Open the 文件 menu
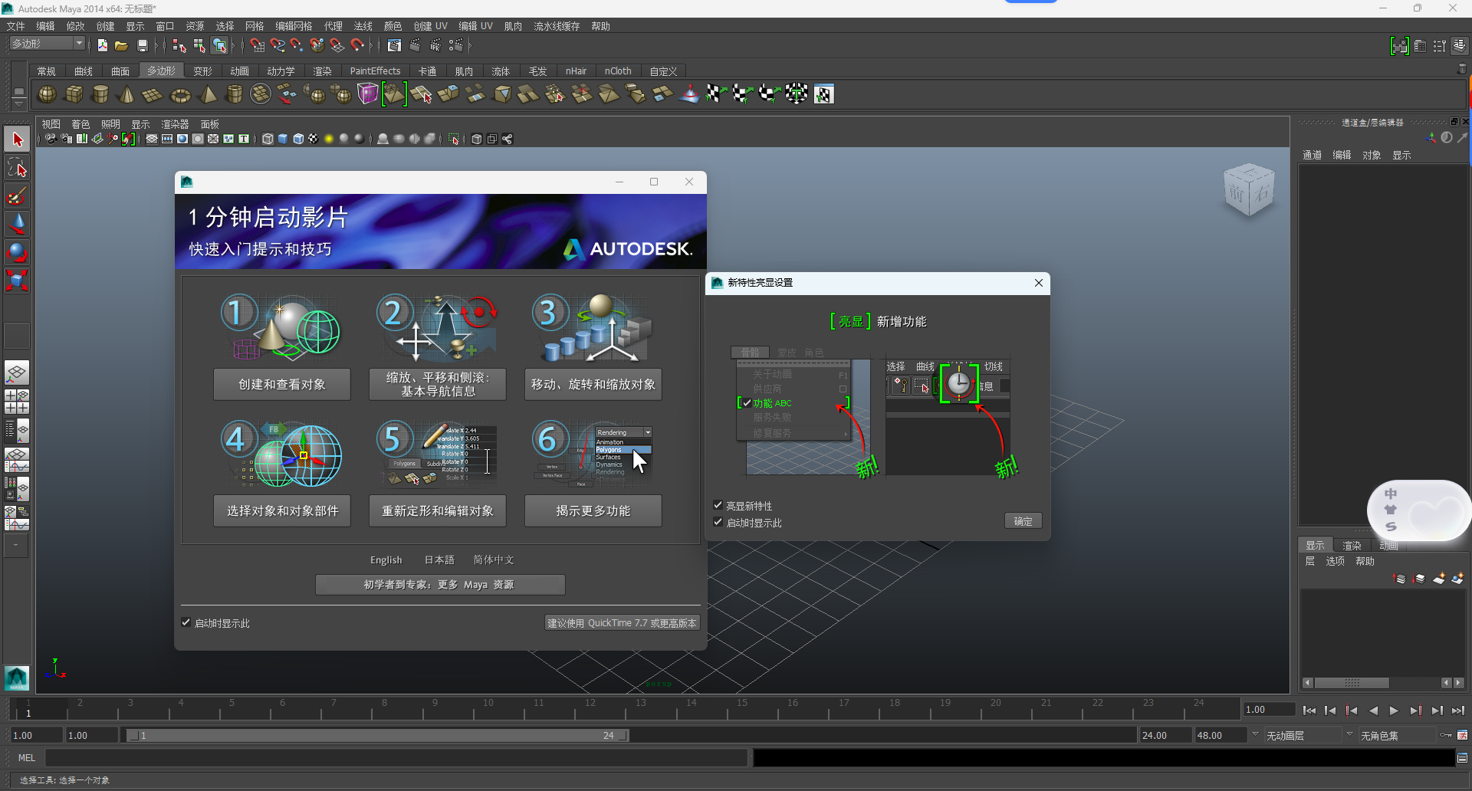 [15, 26]
